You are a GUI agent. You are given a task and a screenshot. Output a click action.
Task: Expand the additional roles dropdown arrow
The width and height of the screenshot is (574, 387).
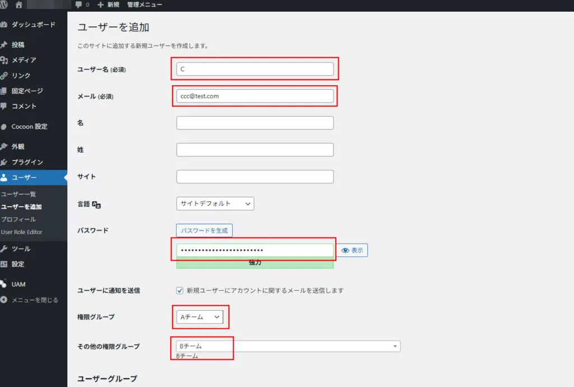coord(395,346)
